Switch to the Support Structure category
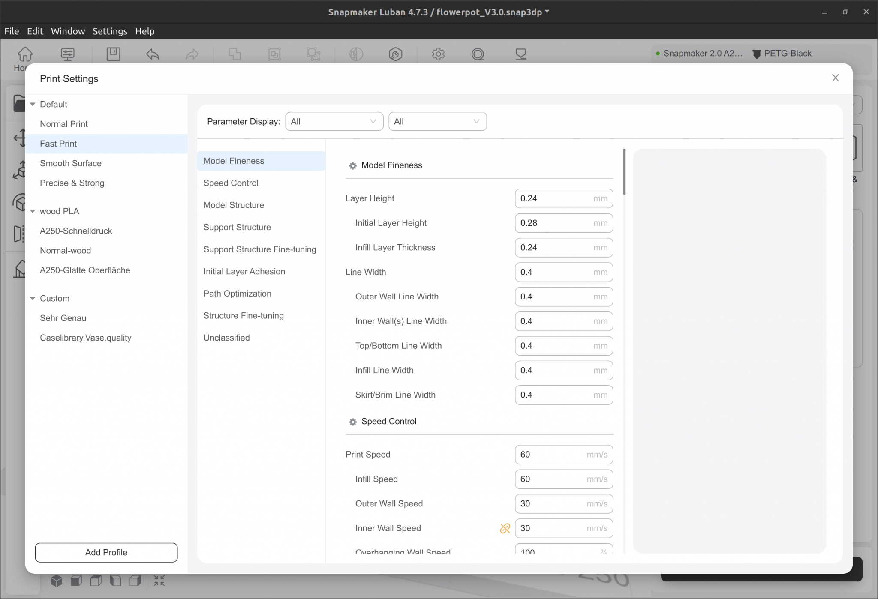Viewport: 878px width, 599px height. click(237, 227)
